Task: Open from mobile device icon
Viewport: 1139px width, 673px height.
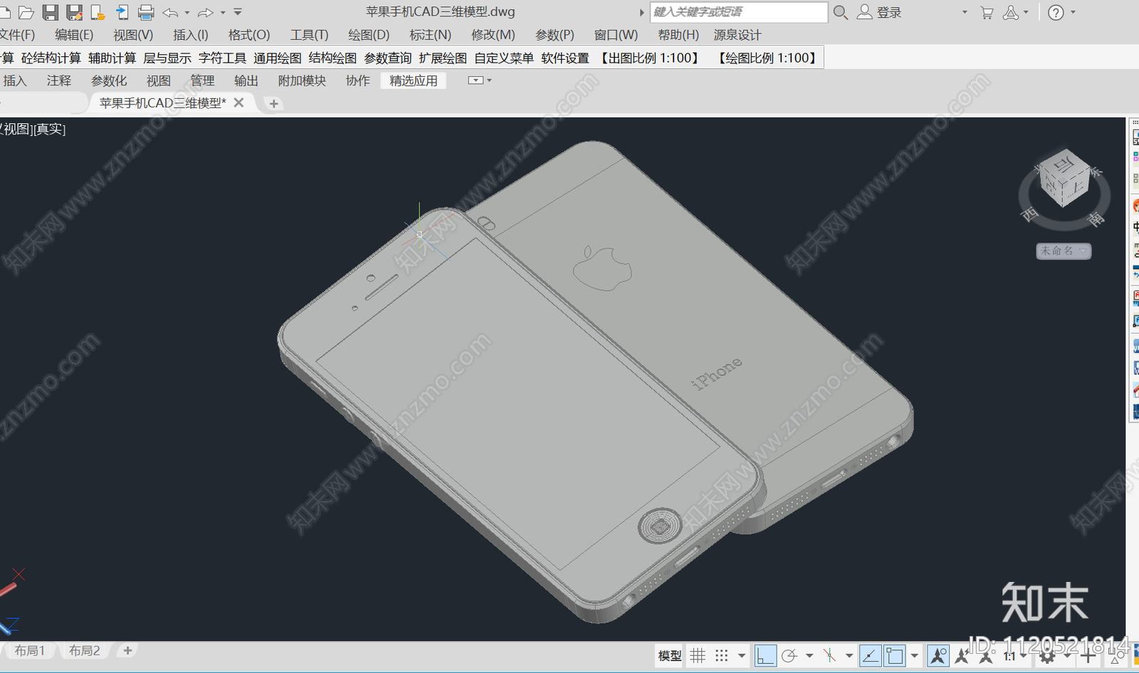Action: click(x=98, y=12)
